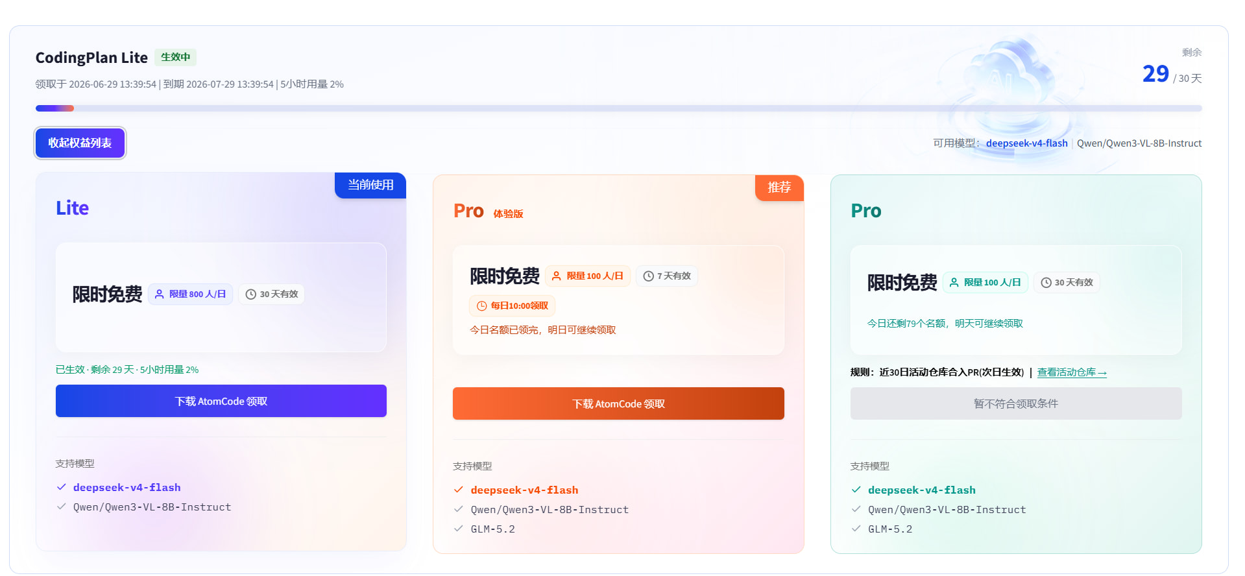The width and height of the screenshot is (1245, 576).
Task: Click the person icon in green 限量 100 人/日 badge
Action: click(x=954, y=282)
